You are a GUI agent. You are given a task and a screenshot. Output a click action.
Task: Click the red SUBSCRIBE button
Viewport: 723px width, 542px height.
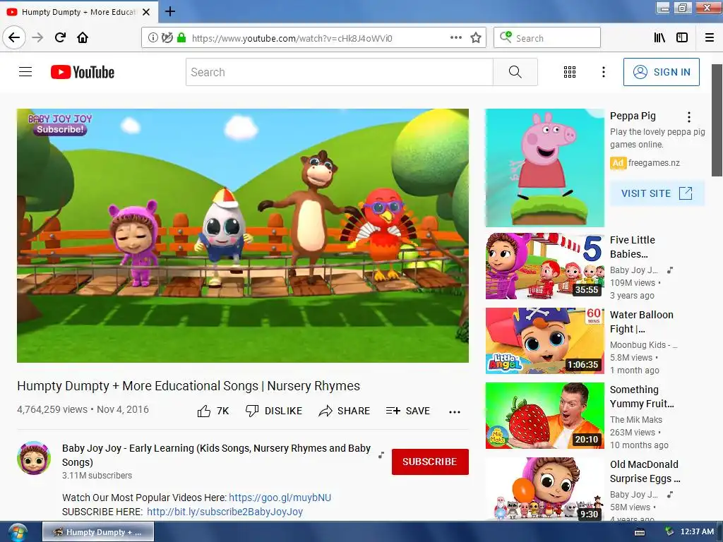pos(430,462)
